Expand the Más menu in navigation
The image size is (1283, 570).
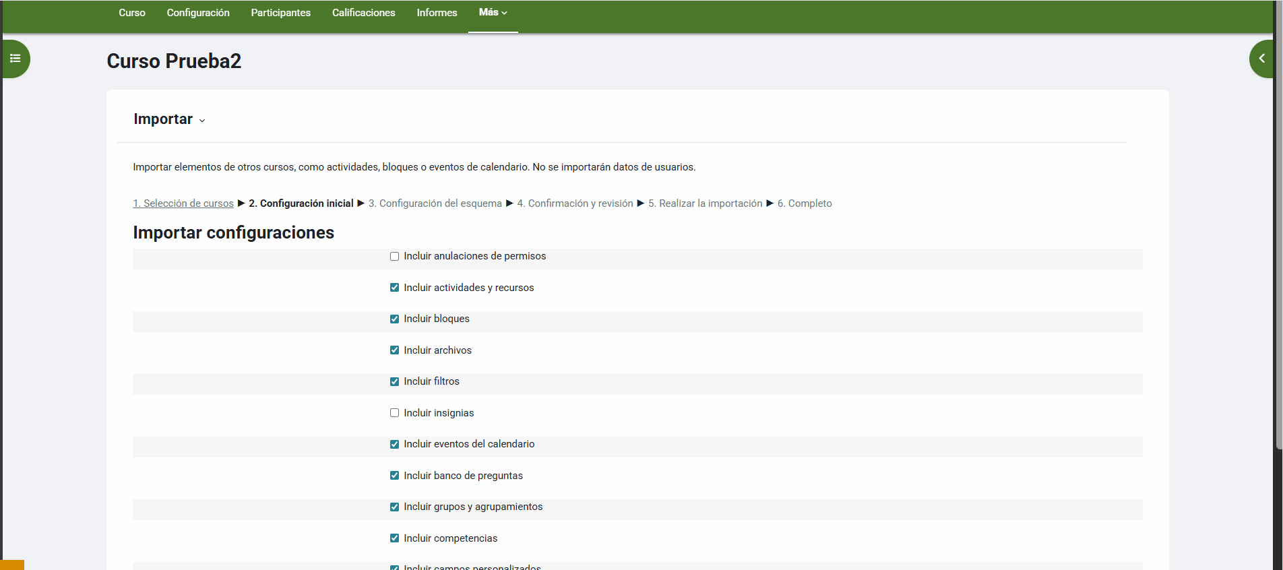pyautogui.click(x=493, y=13)
